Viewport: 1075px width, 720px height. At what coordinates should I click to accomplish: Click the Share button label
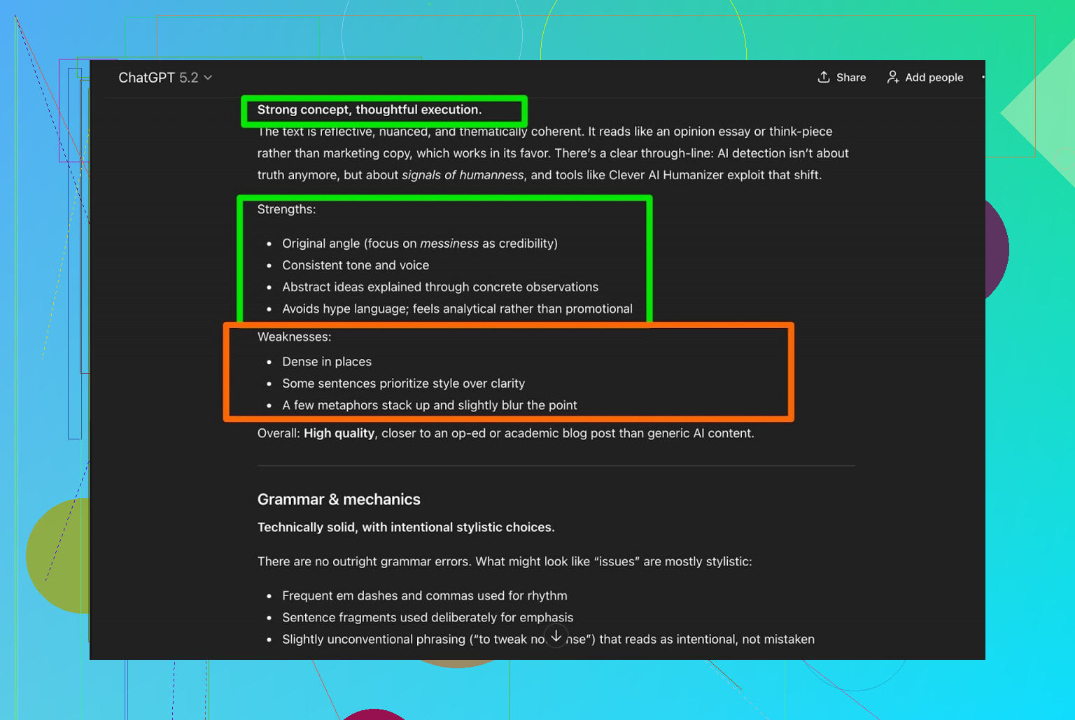pos(851,78)
